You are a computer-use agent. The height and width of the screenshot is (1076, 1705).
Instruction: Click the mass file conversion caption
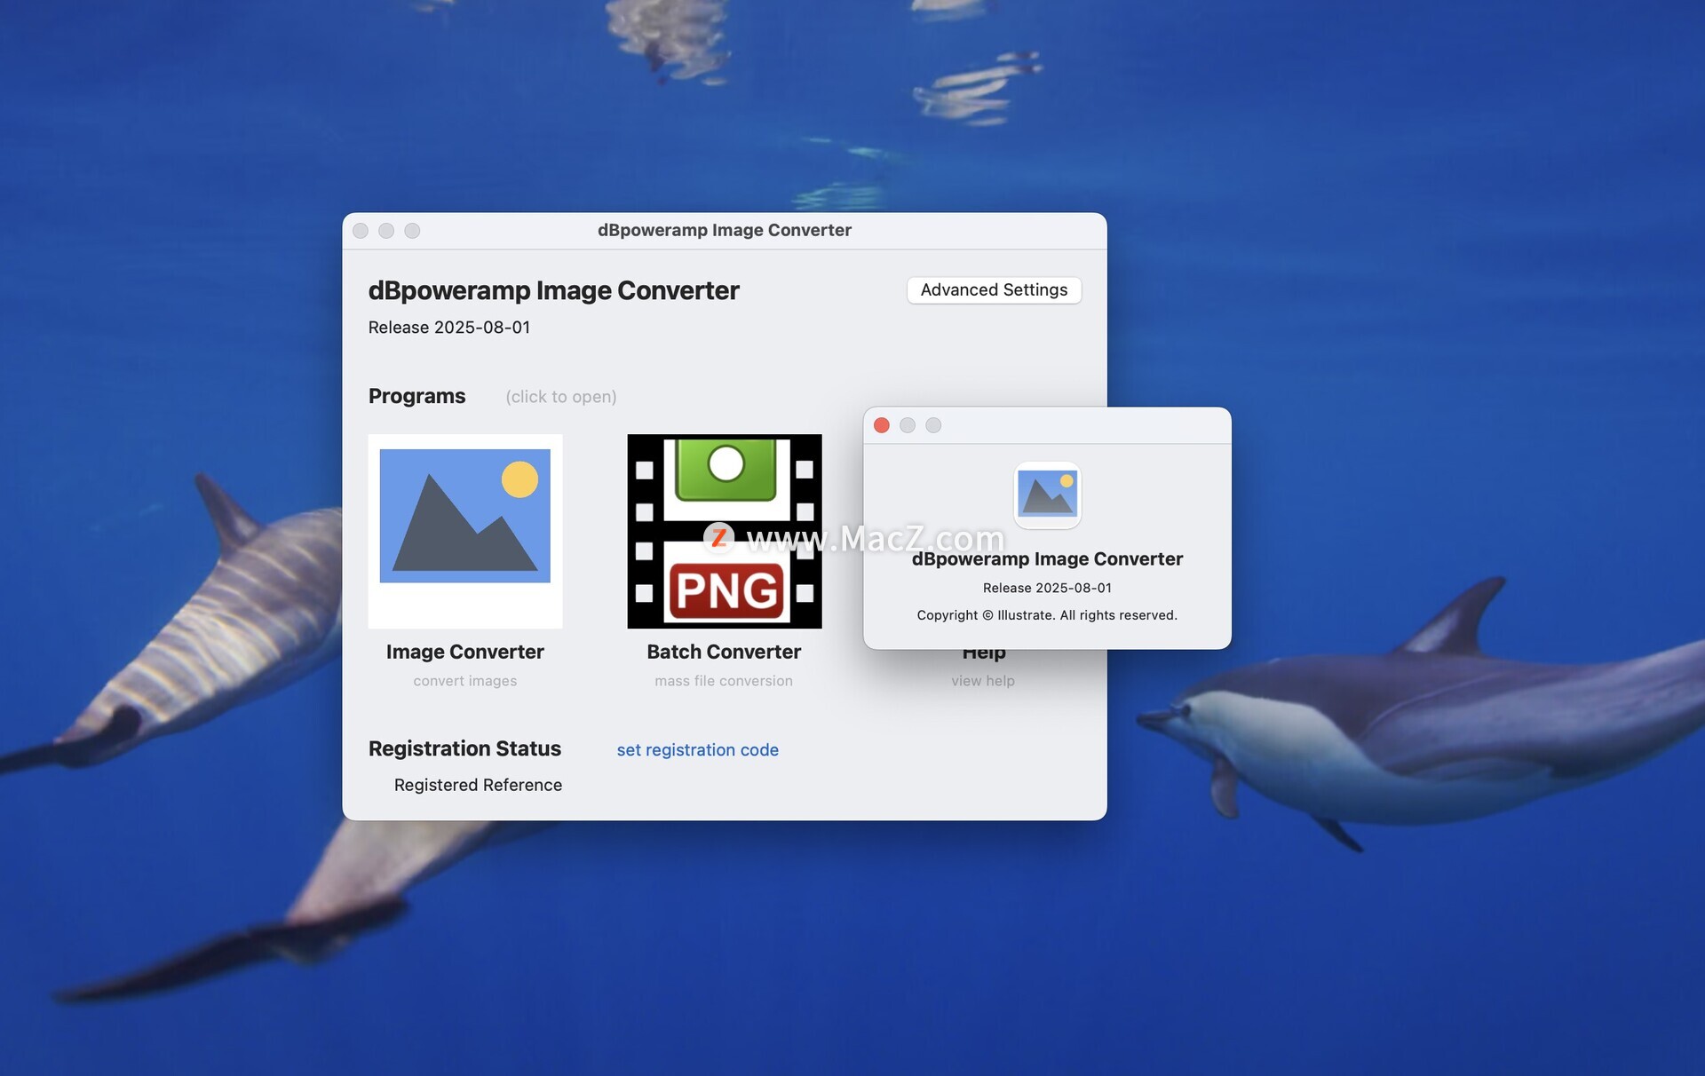[x=724, y=681]
